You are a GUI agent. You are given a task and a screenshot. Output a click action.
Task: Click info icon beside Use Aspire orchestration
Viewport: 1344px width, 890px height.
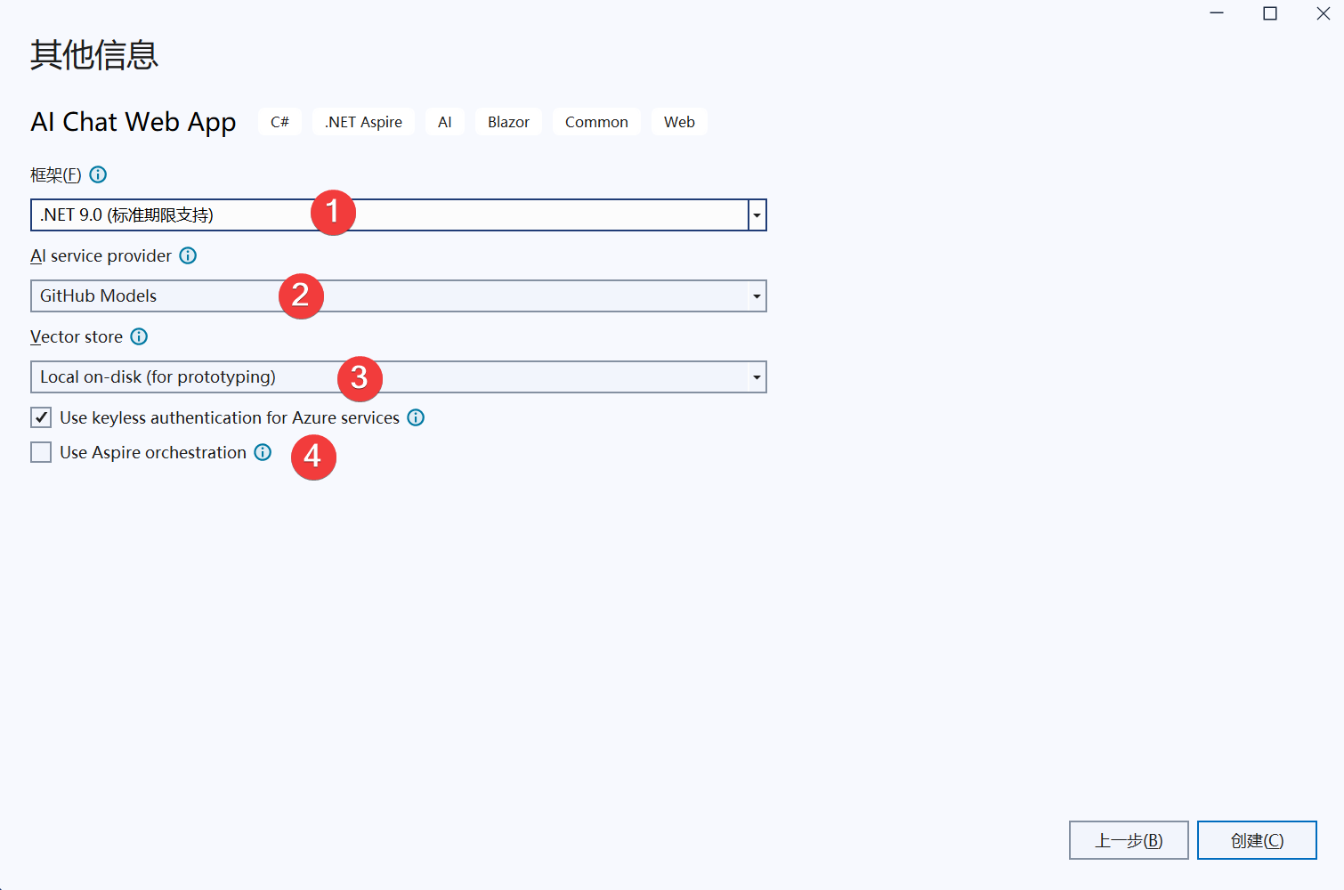[x=263, y=452]
